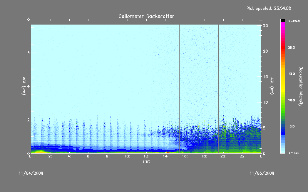Screen dimensions: 308x192
Task: Click the "20.0" colorbar value label
Action: tap(291, 48)
